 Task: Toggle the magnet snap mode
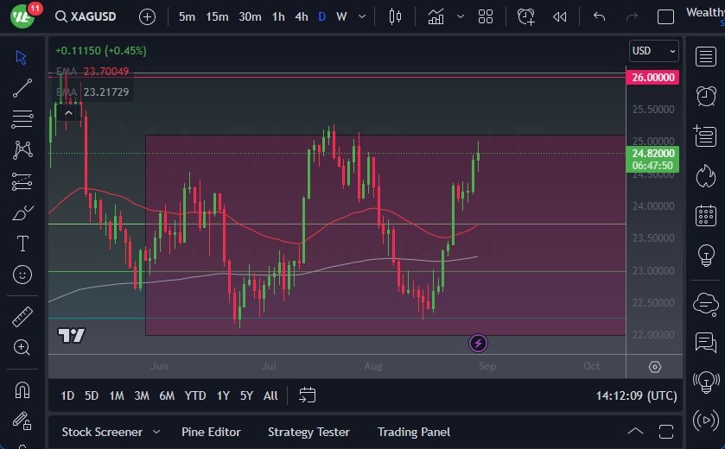click(22, 390)
